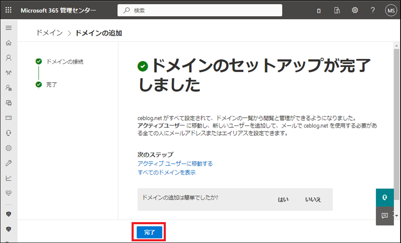Screen dimensions: 401x243
Task: Open the Settings gear in the sidebar
Action: point(8,148)
